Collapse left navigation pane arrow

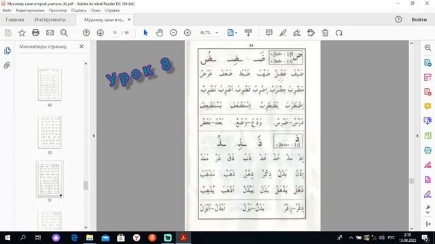pos(94,136)
